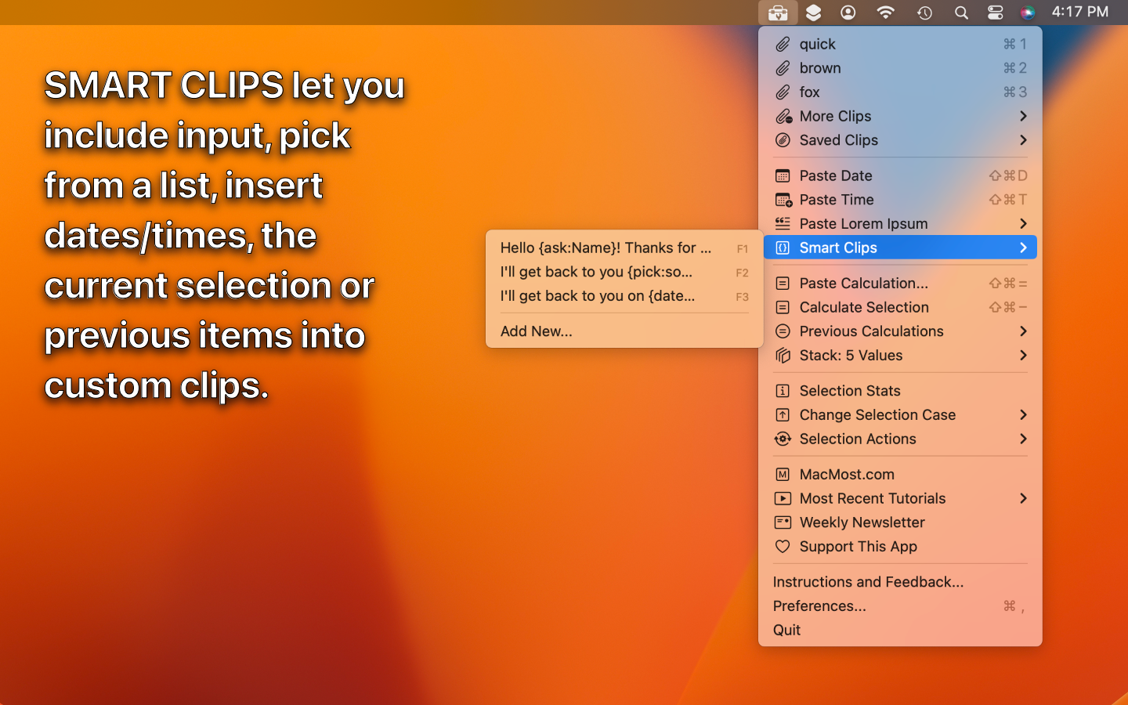
Task: Open Spotlight search in the menu bar
Action: tap(961, 13)
